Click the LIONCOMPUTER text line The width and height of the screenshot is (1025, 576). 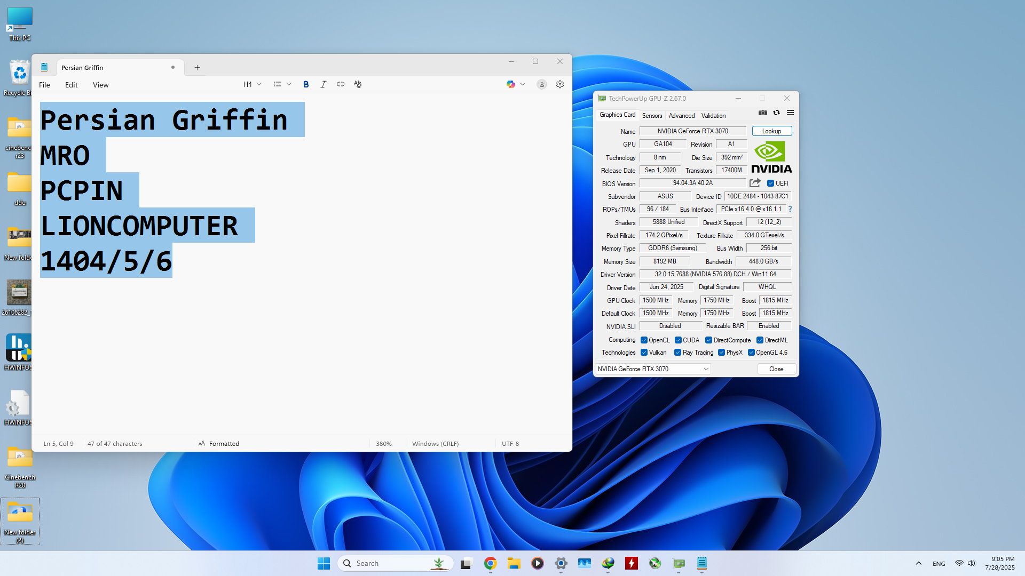pos(139,226)
